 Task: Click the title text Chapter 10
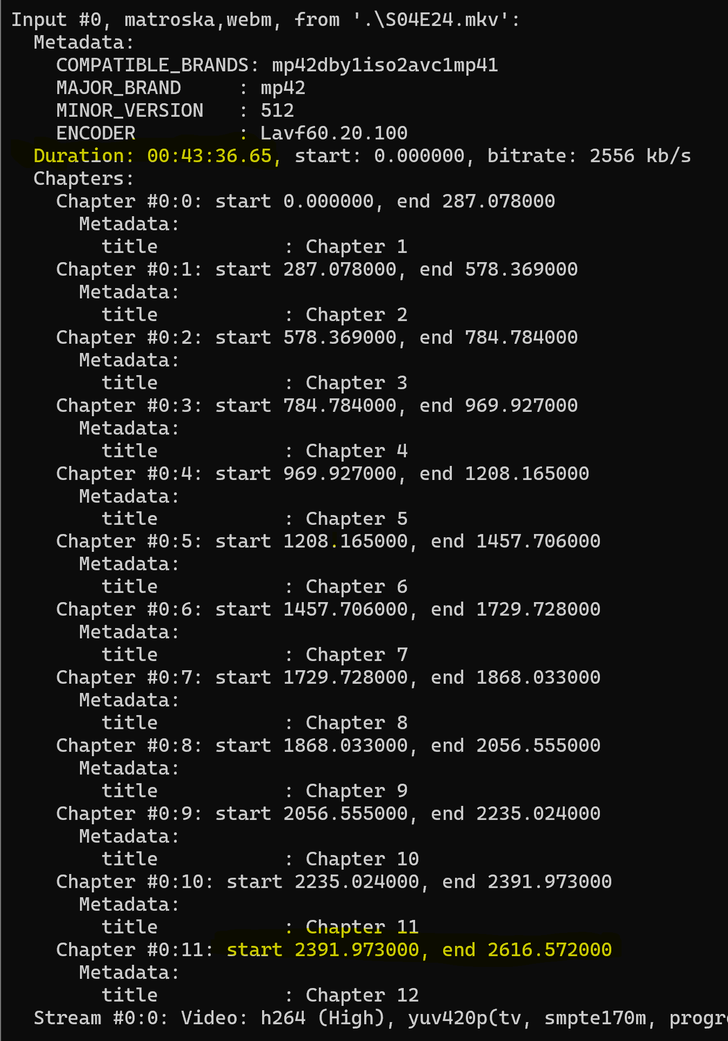click(x=362, y=859)
